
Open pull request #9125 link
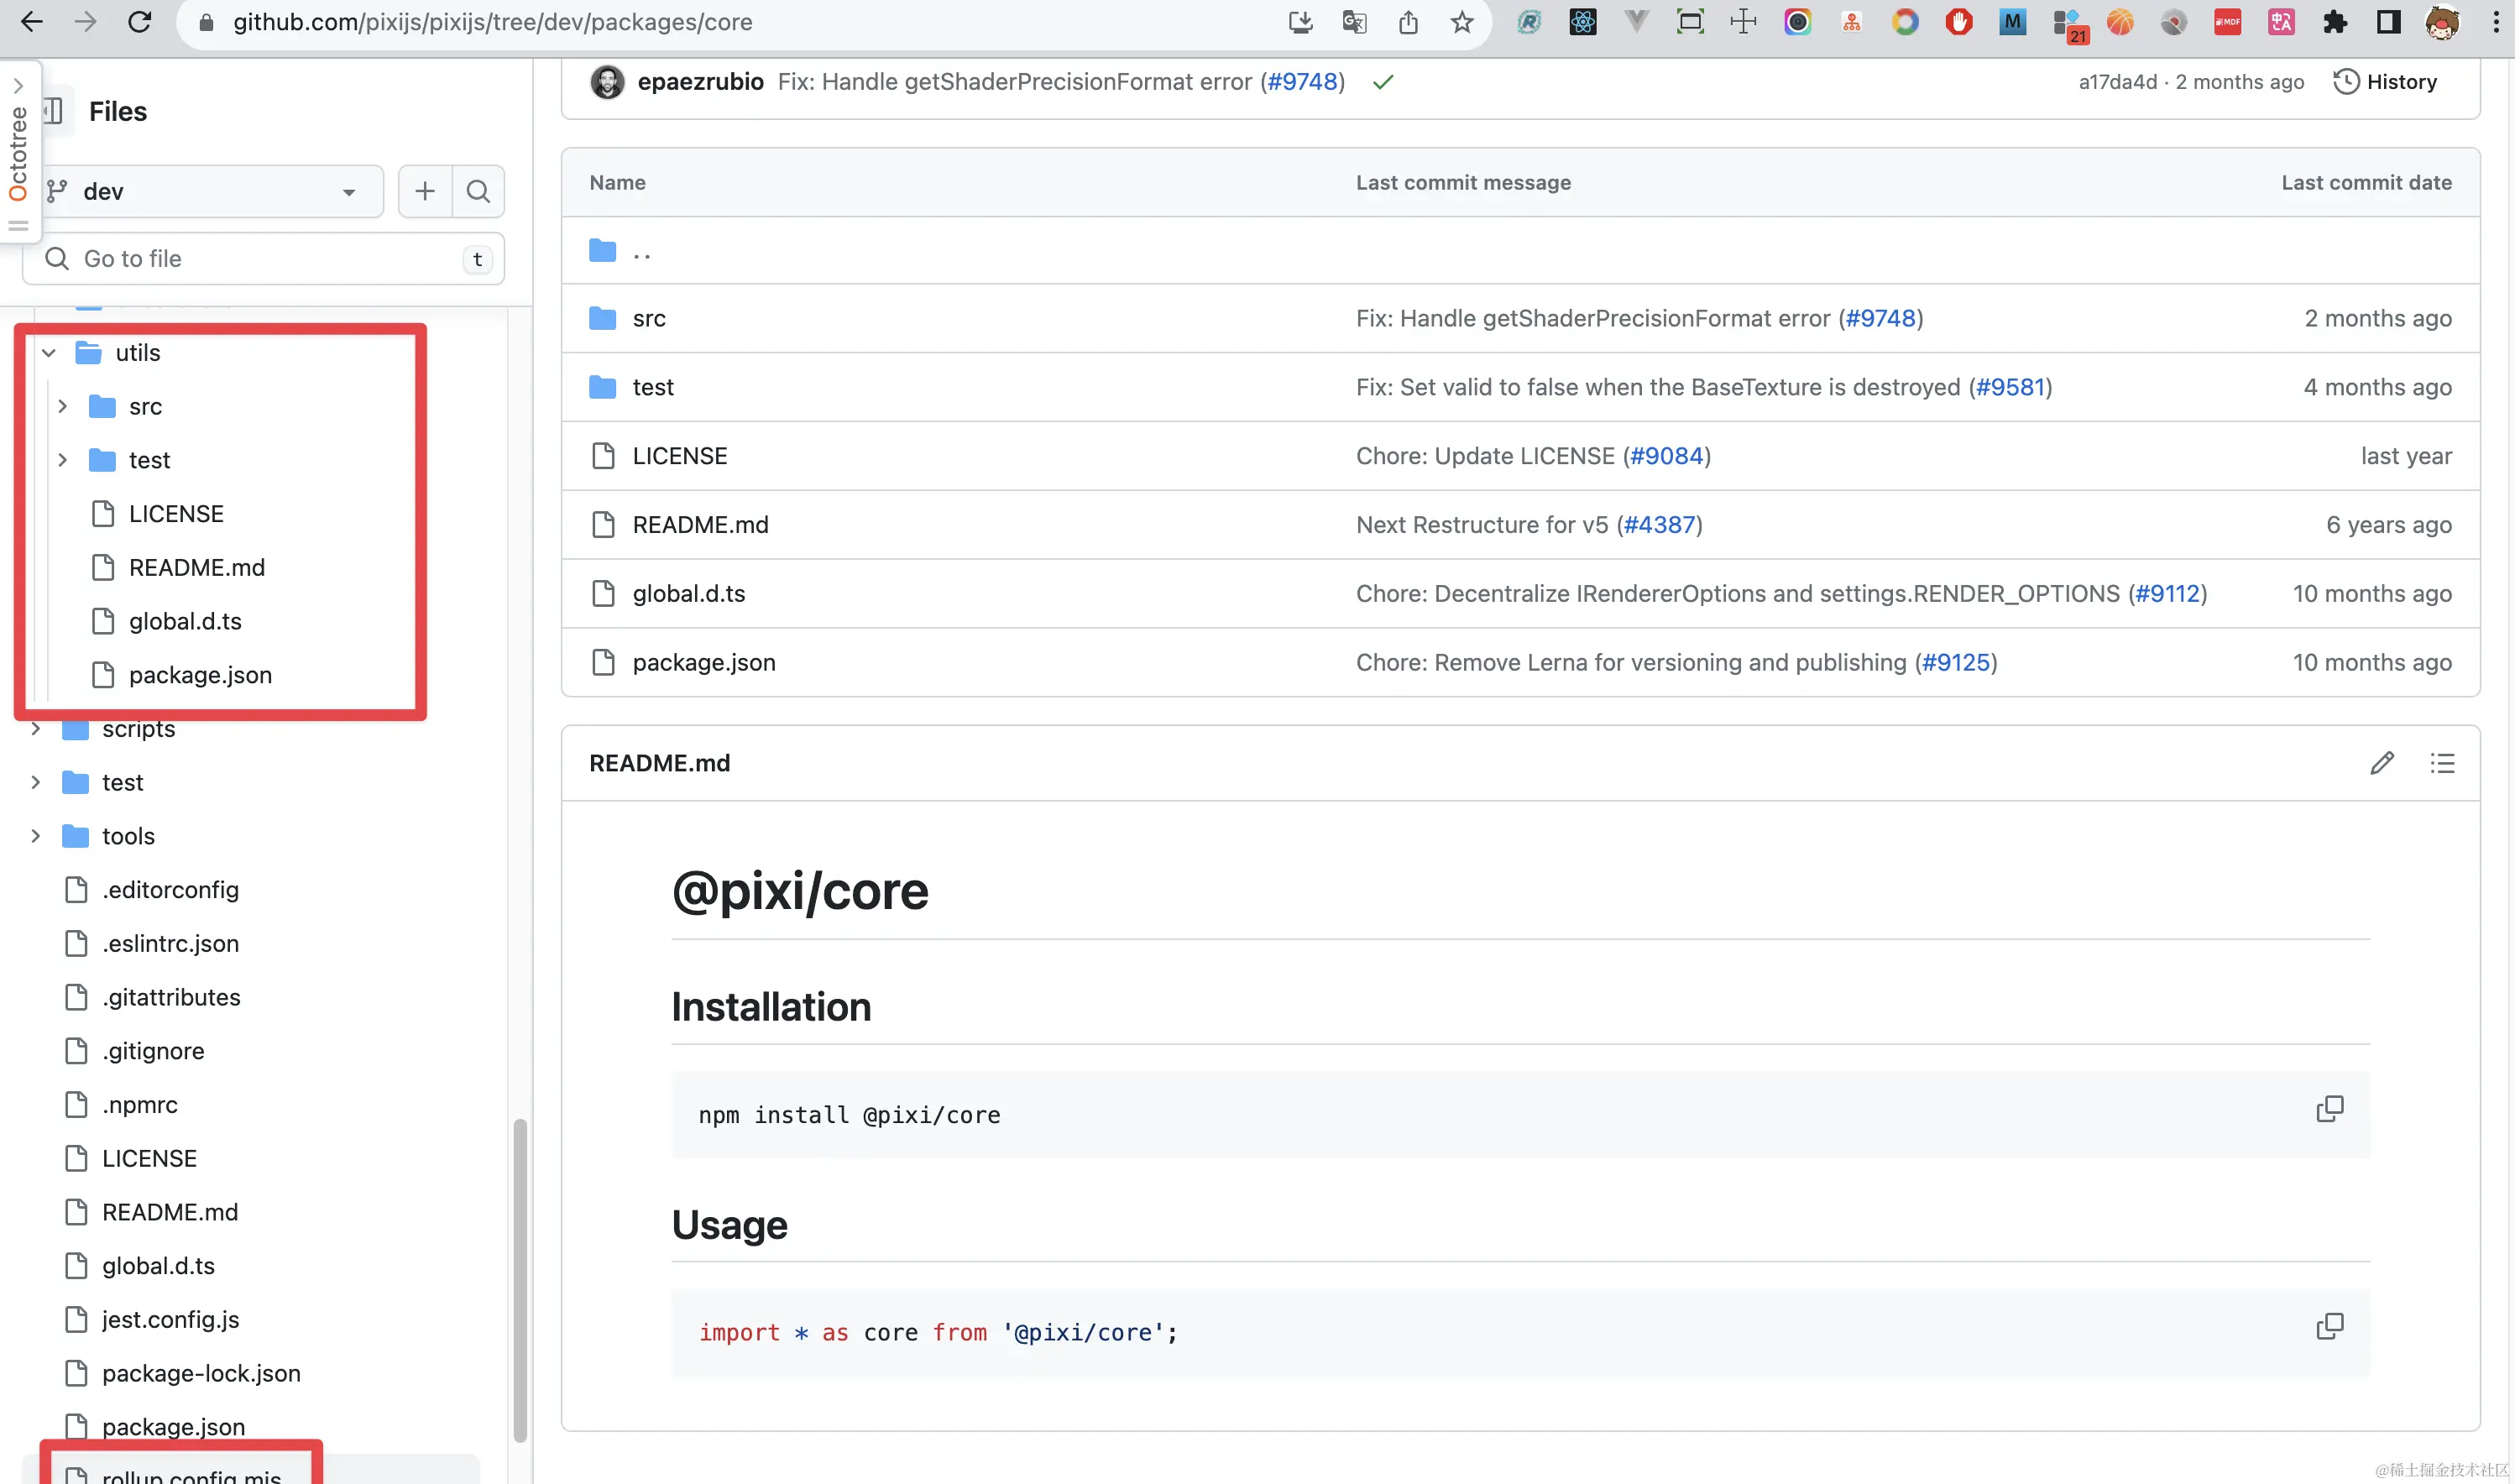(1955, 663)
